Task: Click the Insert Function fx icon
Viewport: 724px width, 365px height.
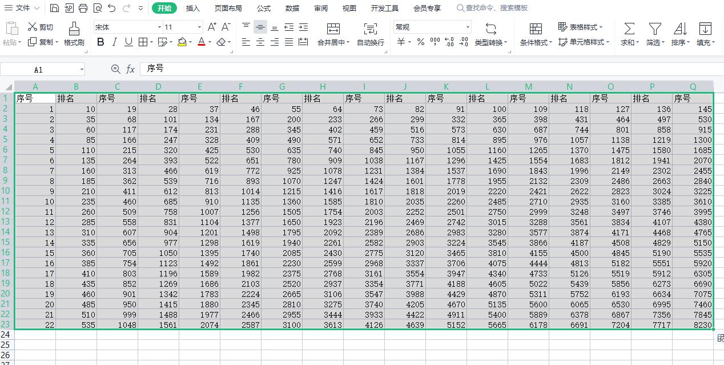Action: pos(130,69)
